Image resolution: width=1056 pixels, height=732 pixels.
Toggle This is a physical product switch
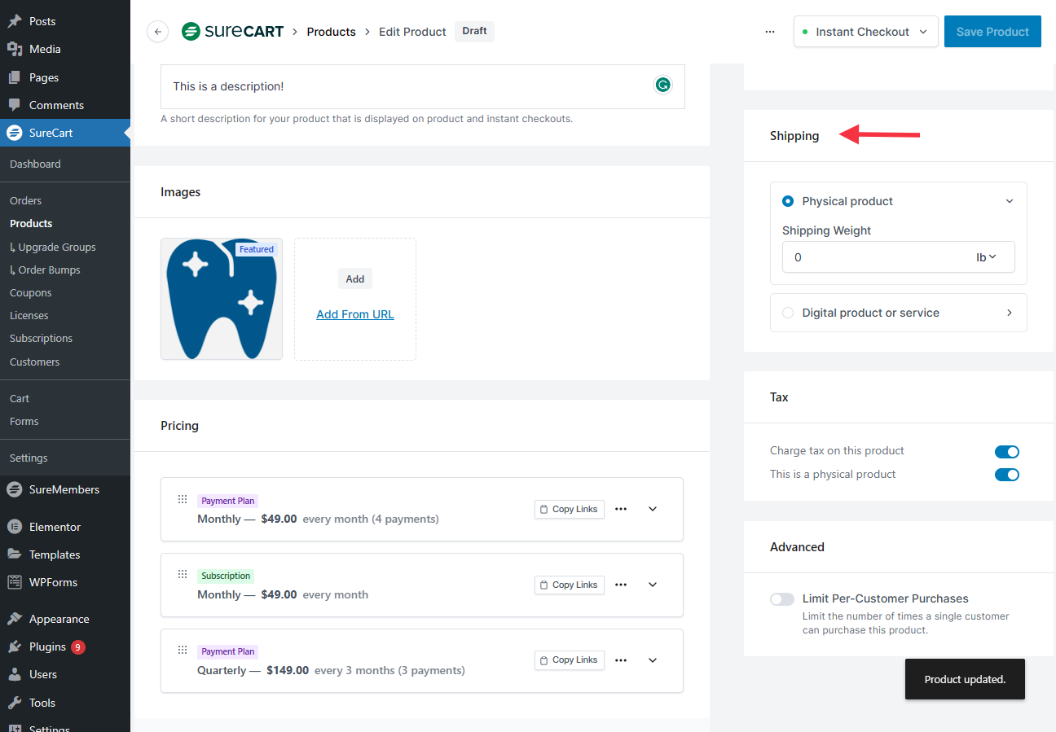coord(1006,475)
